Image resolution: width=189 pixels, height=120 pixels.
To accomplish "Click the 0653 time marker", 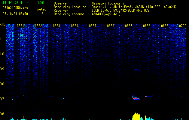I will [x=56, y=26].
